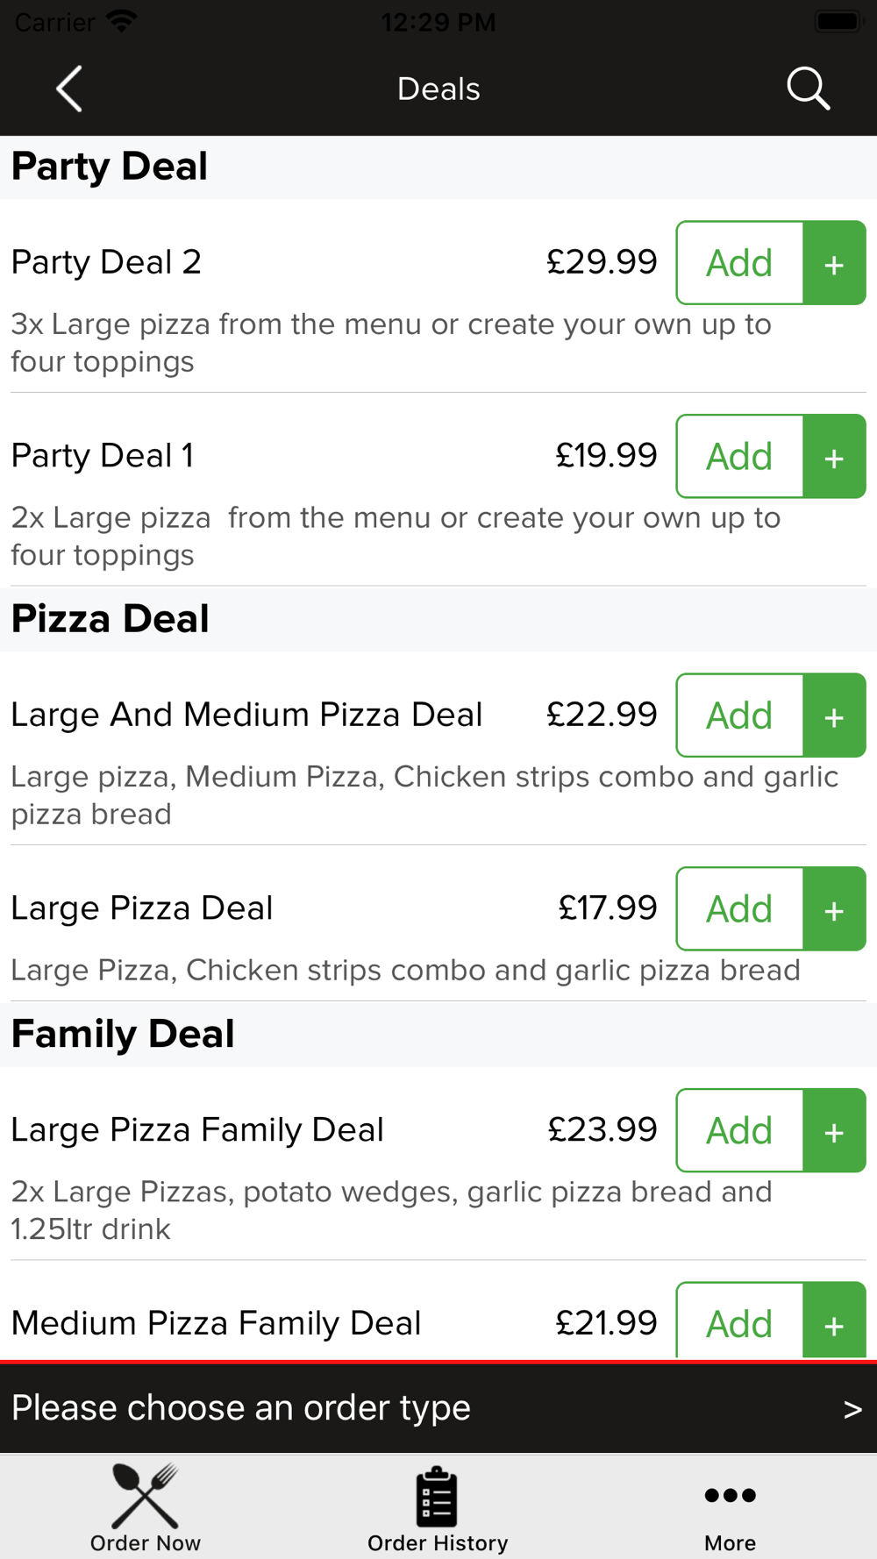877x1559 pixels.
Task: Select the Party Deal 2 item title
Action: coord(106,262)
